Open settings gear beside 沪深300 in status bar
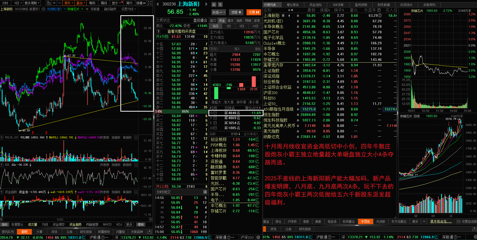 258,237
